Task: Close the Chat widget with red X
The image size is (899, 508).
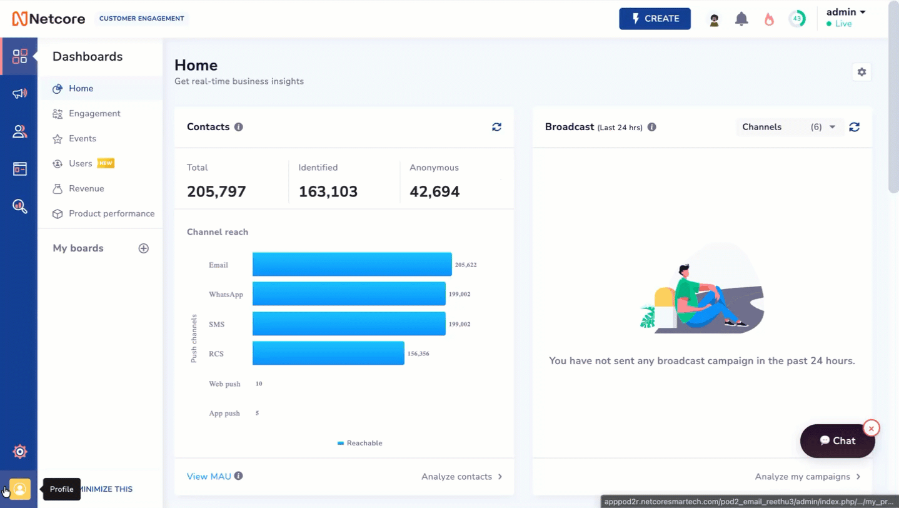Action: coord(871,429)
